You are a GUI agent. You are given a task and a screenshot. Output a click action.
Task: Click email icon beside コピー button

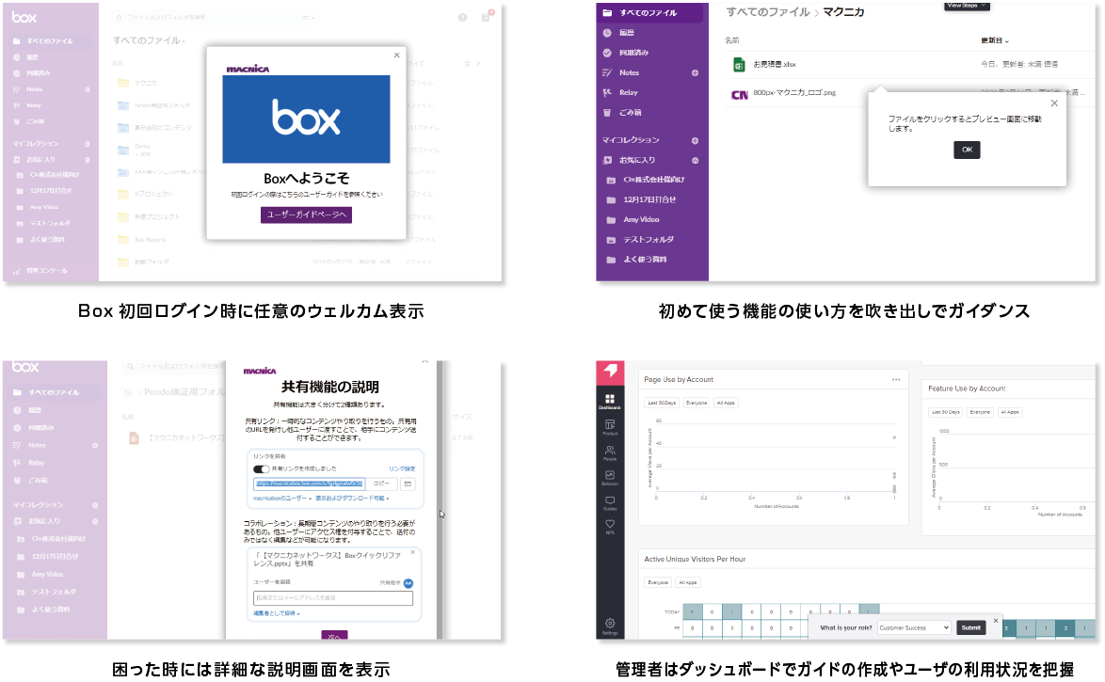[x=408, y=484]
